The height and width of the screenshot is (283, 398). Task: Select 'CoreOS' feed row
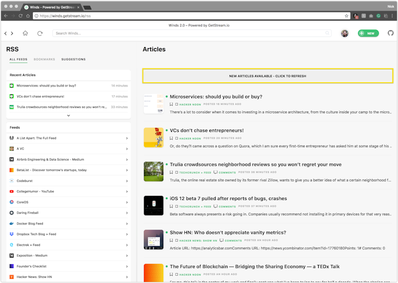click(x=68, y=202)
